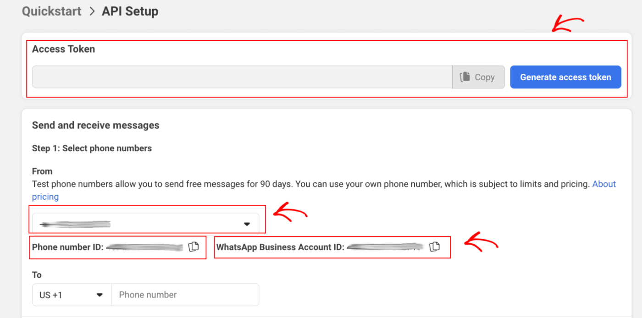642x318 pixels.
Task: Click the API Setup breadcrumb title
Action: coord(130,11)
